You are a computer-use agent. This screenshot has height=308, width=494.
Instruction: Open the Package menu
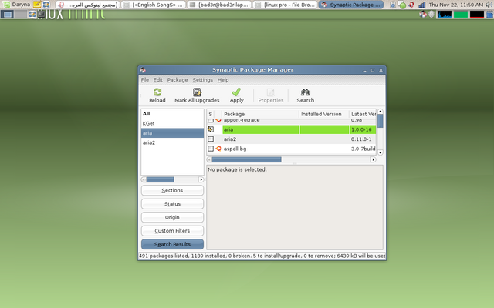pos(178,80)
